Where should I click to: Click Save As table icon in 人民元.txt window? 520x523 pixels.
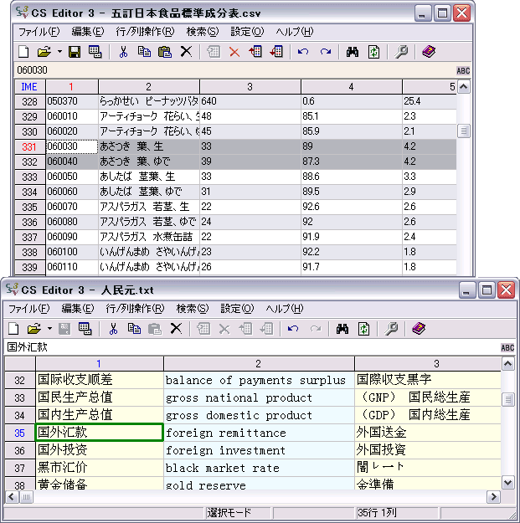85,329
